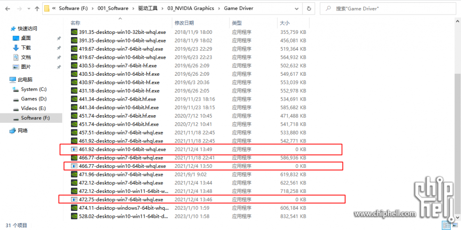Select 457.51-desktop-win7-64bit-whql.exe file icon
Screen dimensions: 461x230
74,133
